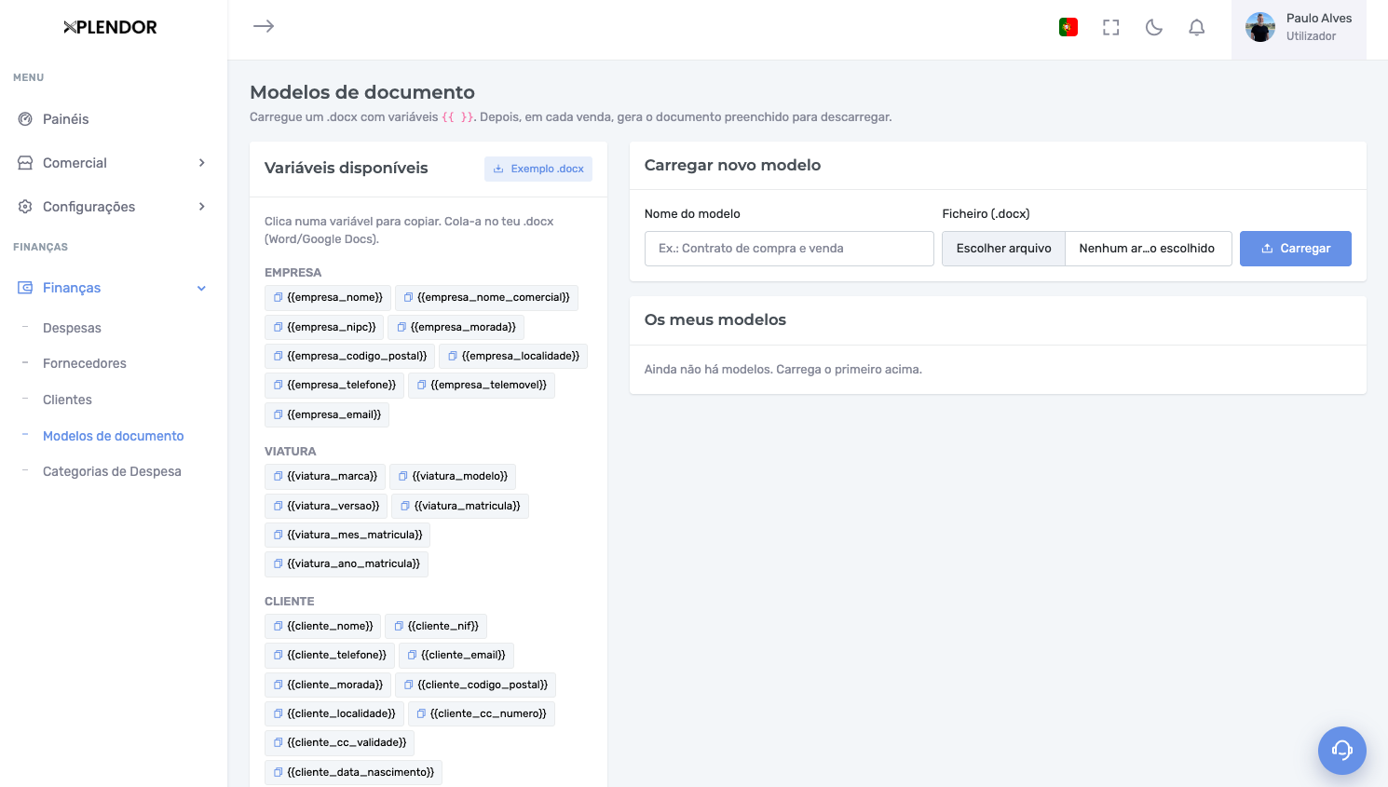Copy the {{empresa_email}} variable
The width and height of the screenshot is (1388, 787).
pos(327,414)
